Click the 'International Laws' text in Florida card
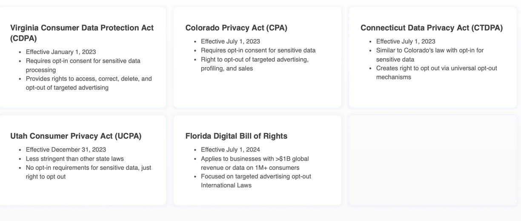521x221 pixels. [x=226, y=185]
